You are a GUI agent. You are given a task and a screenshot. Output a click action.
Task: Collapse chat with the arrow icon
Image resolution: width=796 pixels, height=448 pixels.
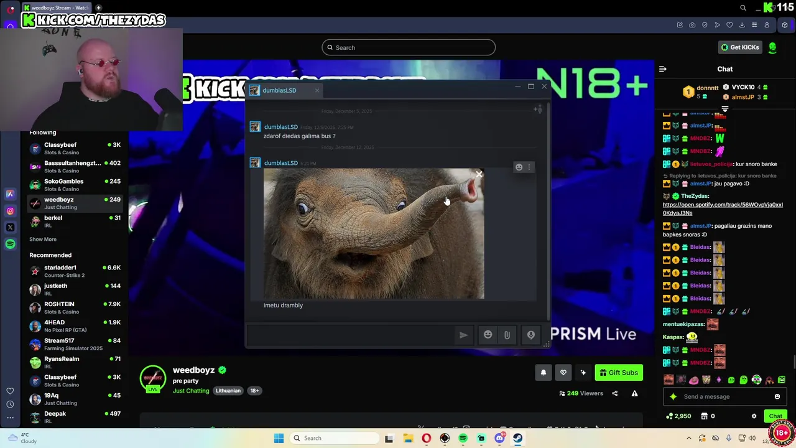pos(663,69)
